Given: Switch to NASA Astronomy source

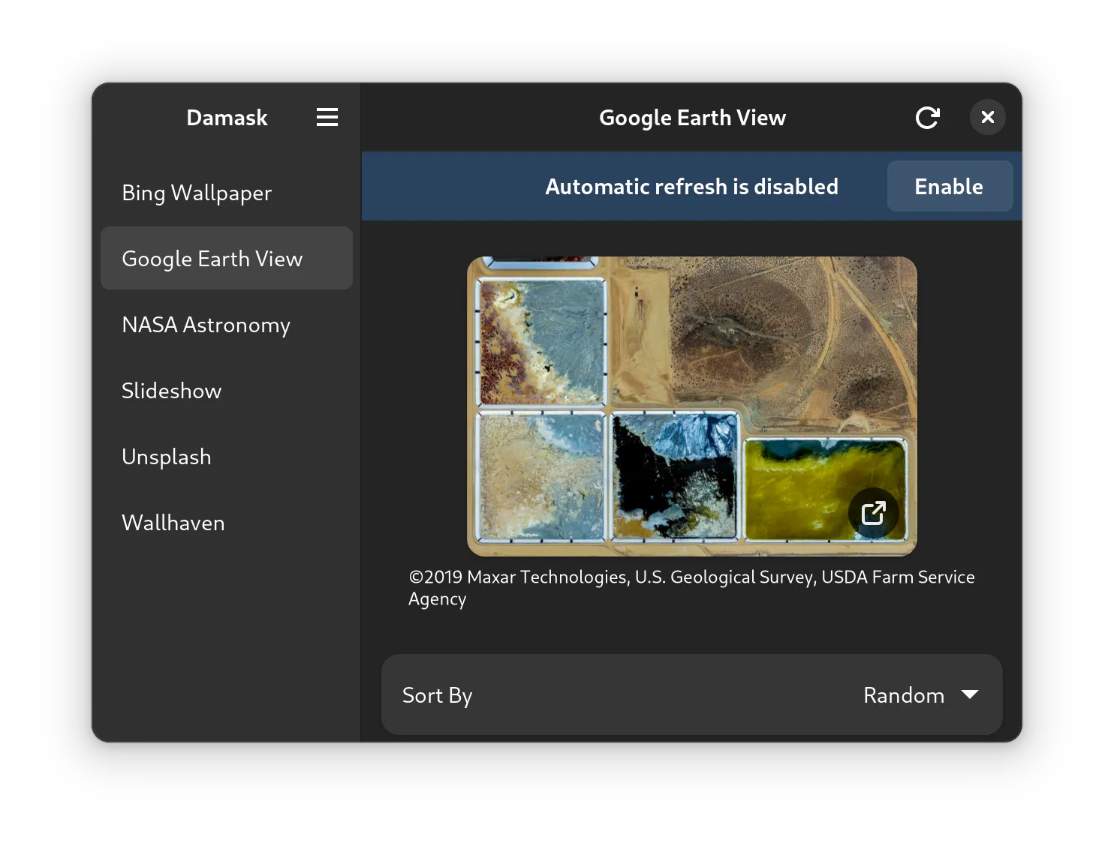Looking at the screenshot, I should (x=206, y=325).
